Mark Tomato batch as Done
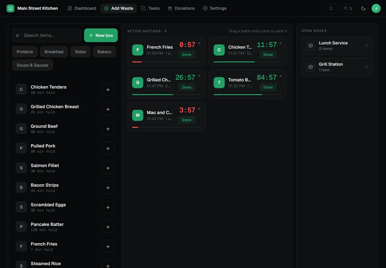The image size is (386, 268). tap(268, 87)
